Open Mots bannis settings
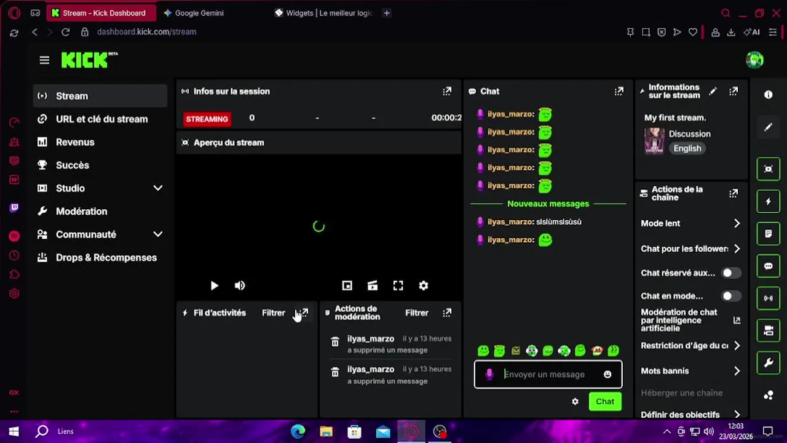The width and height of the screenshot is (787, 443). tap(691, 371)
